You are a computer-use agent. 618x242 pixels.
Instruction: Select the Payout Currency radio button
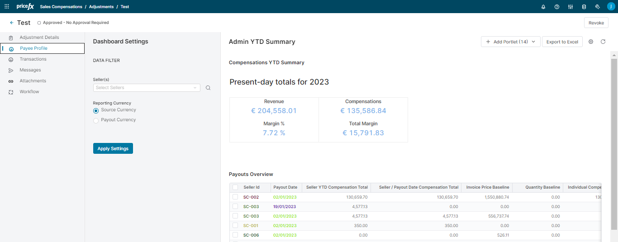96,120
